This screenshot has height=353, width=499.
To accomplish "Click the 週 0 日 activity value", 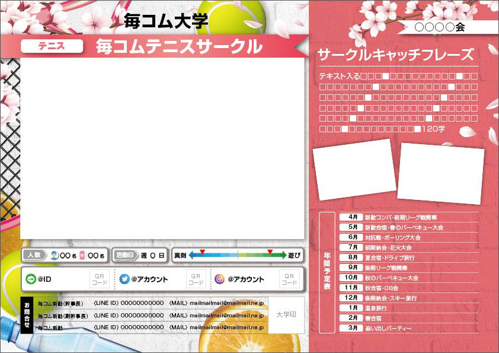I will (152, 256).
